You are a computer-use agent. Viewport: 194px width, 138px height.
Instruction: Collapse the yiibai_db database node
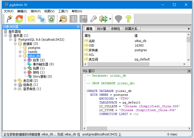[20, 56]
